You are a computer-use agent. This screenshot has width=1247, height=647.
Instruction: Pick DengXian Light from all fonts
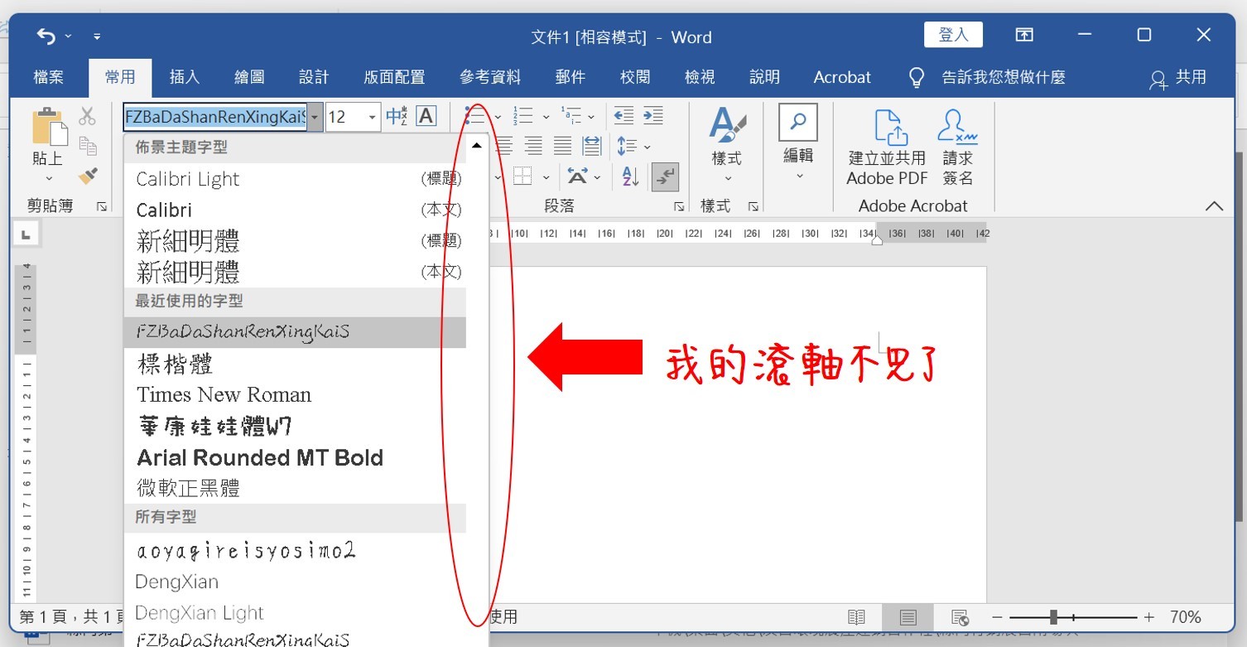(295, 613)
